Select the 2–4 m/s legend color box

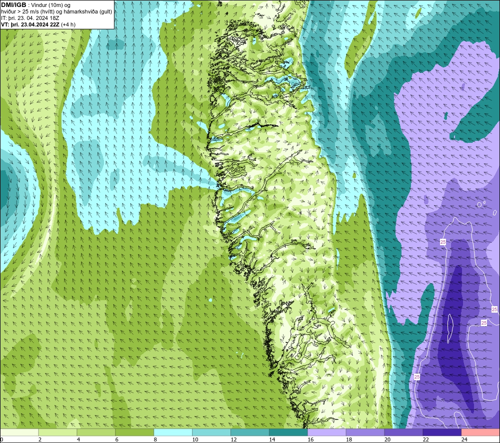coord(57,433)
